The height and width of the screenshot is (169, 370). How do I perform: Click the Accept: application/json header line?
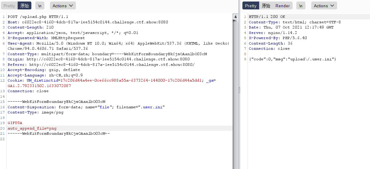coord(73,33)
